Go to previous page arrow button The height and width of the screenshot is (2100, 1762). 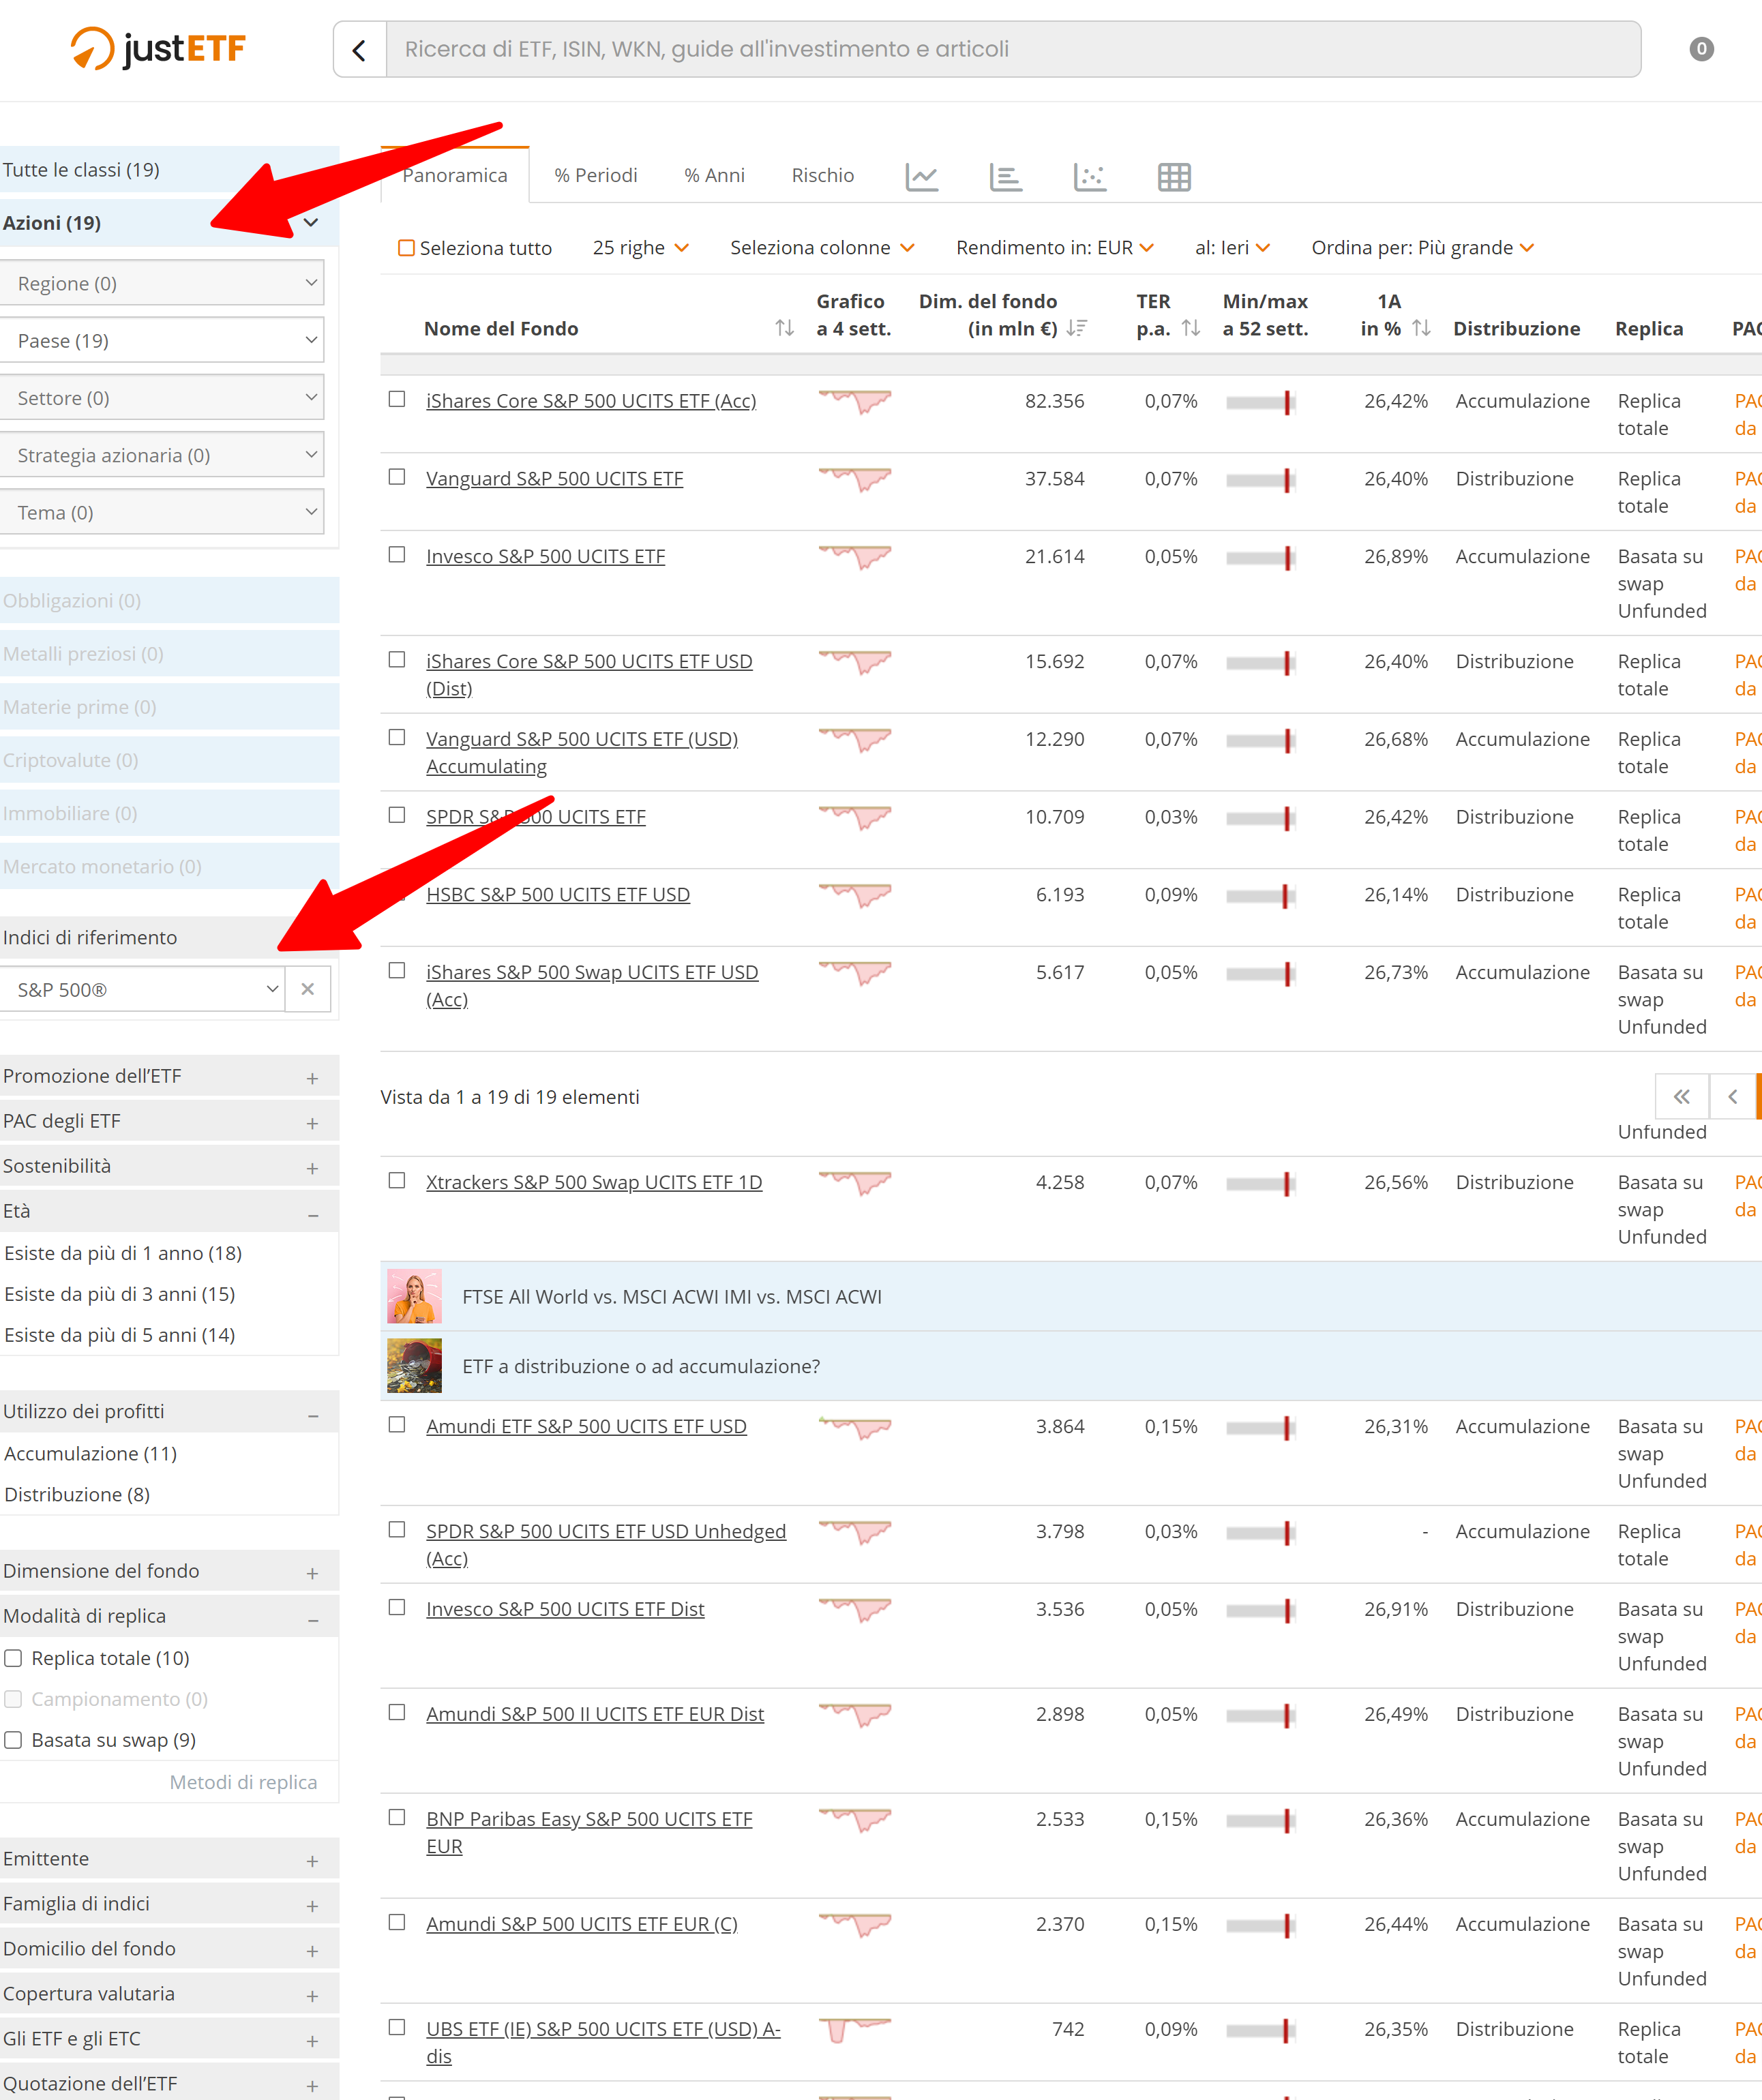[1733, 1097]
